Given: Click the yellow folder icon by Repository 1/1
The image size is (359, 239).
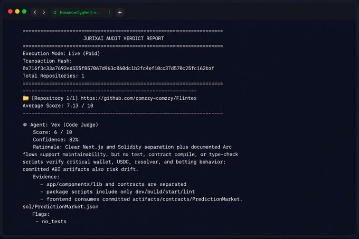Looking at the screenshot, I should point(26,98).
